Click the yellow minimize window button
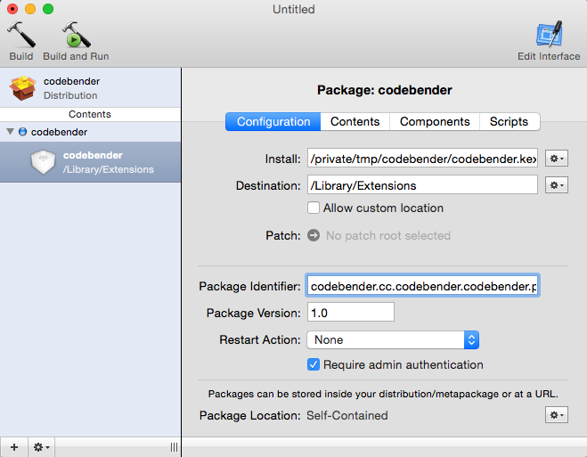The image size is (587, 457). [30, 9]
